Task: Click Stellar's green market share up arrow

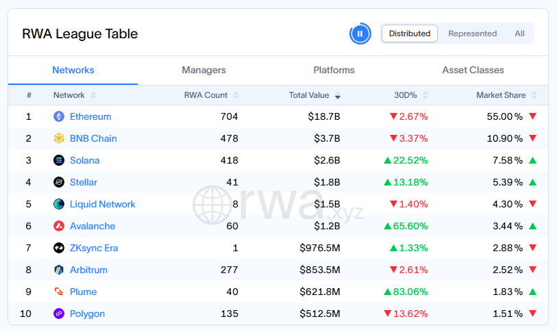Action: (x=532, y=182)
